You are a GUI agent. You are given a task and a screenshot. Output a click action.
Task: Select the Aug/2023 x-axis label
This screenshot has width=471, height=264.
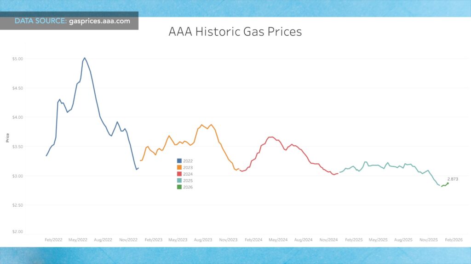click(203, 240)
